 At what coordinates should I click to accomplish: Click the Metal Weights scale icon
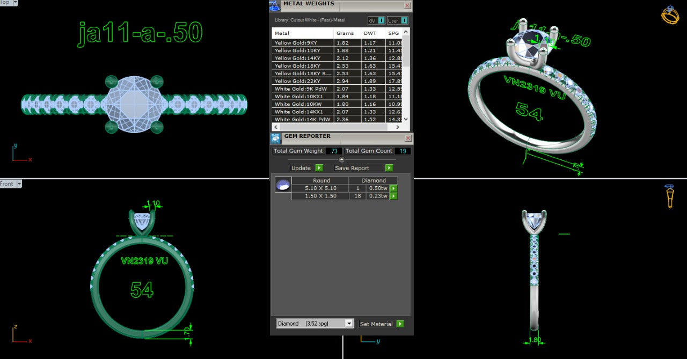[x=275, y=6]
